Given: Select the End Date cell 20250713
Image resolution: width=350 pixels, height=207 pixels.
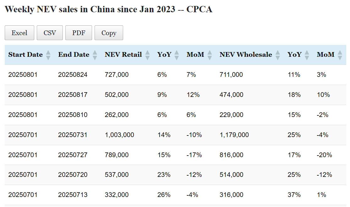Looking at the screenshot, I should 73,195.
